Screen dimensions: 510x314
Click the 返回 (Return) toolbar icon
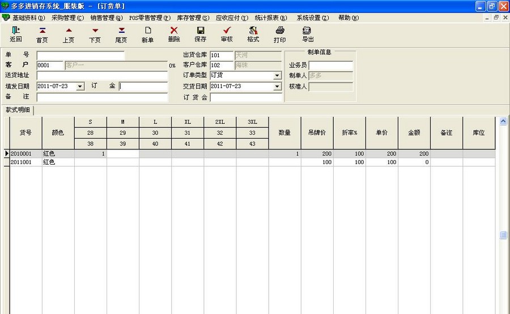tap(16, 35)
